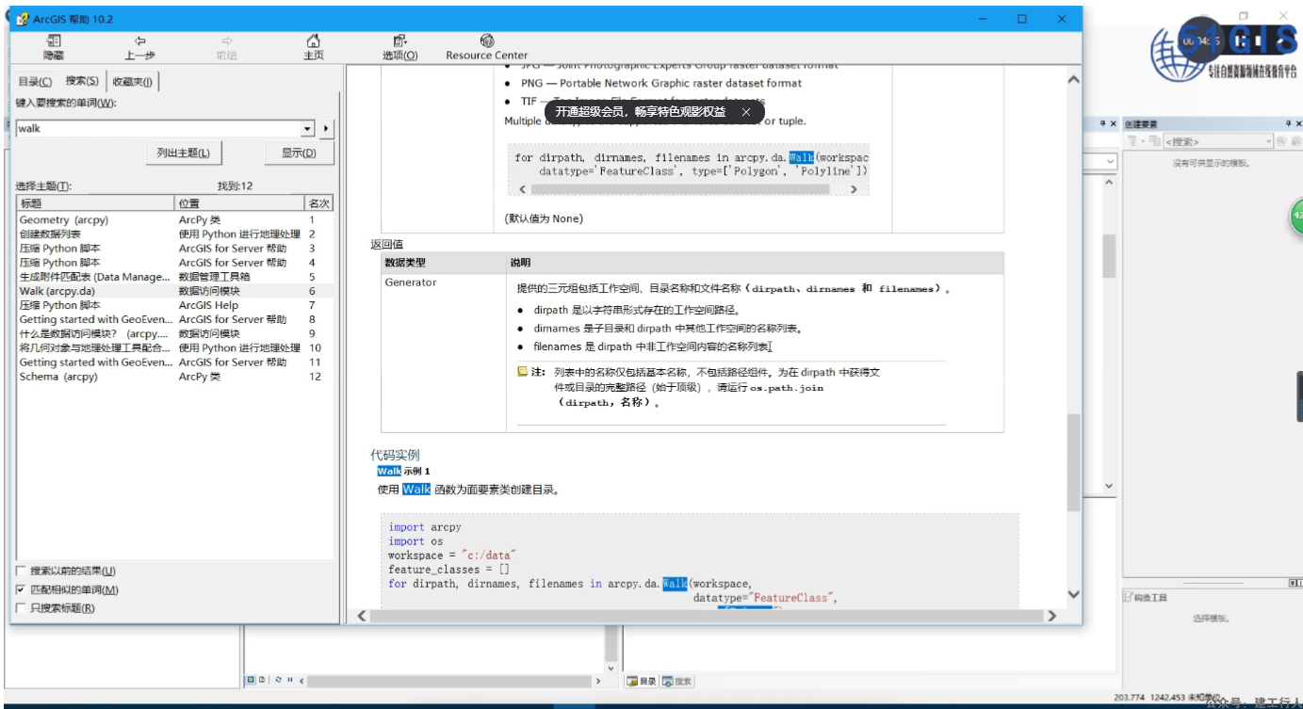Toggle 搜索以前的结果(U) checkbox
Image resolution: width=1303 pixels, height=709 pixels.
(x=21, y=572)
